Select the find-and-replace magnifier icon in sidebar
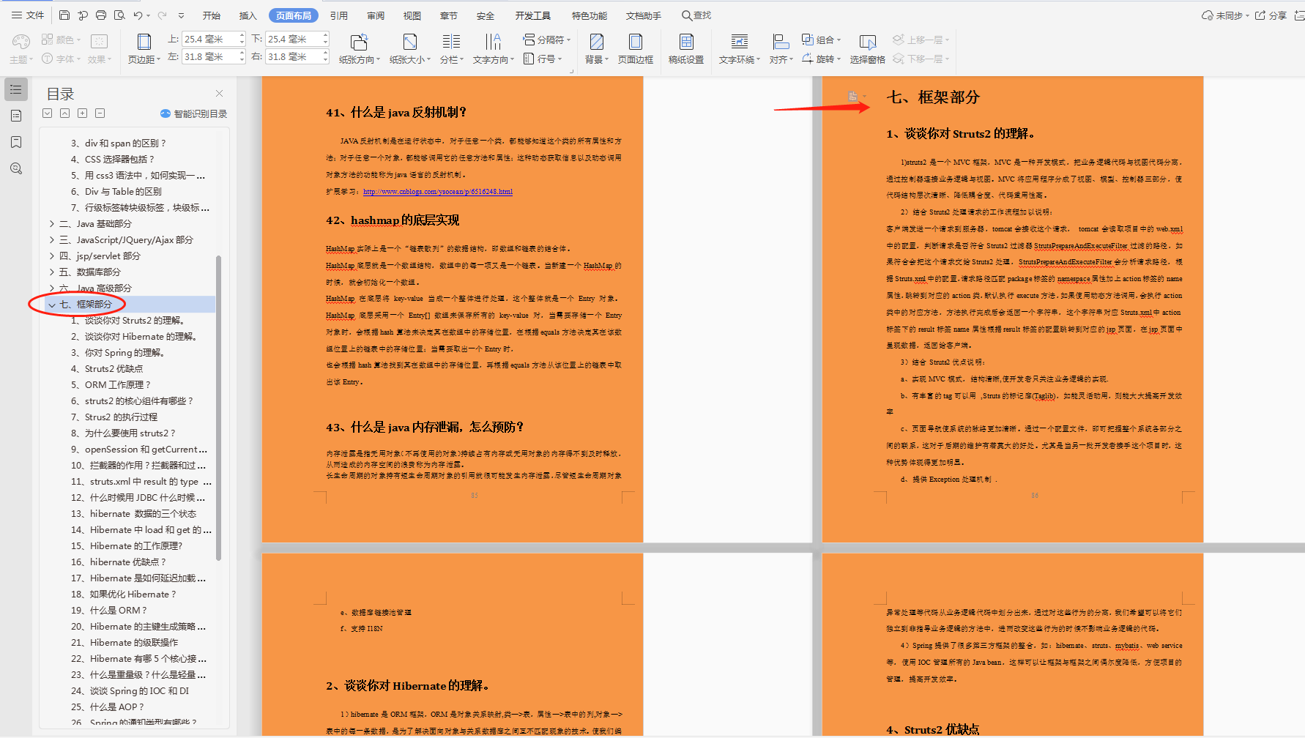Viewport: 1305px width, 738px height. 16,168
